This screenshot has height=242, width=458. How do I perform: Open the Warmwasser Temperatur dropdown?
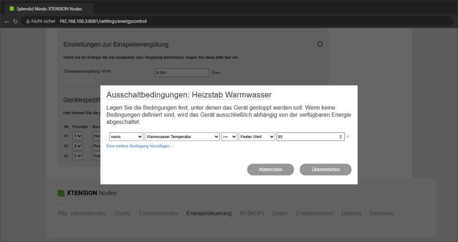pyautogui.click(x=182, y=137)
